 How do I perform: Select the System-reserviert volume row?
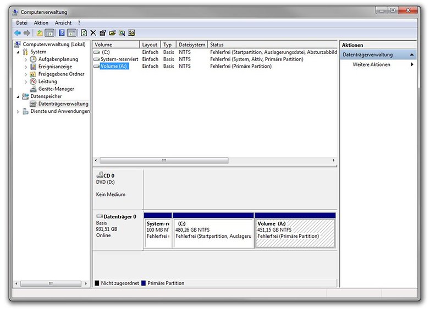click(x=215, y=59)
